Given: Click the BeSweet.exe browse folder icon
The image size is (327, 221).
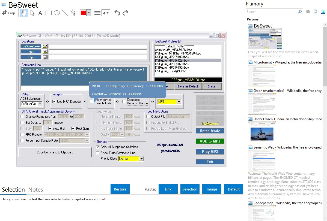Looking at the screenshot, I should click(x=45, y=46).
